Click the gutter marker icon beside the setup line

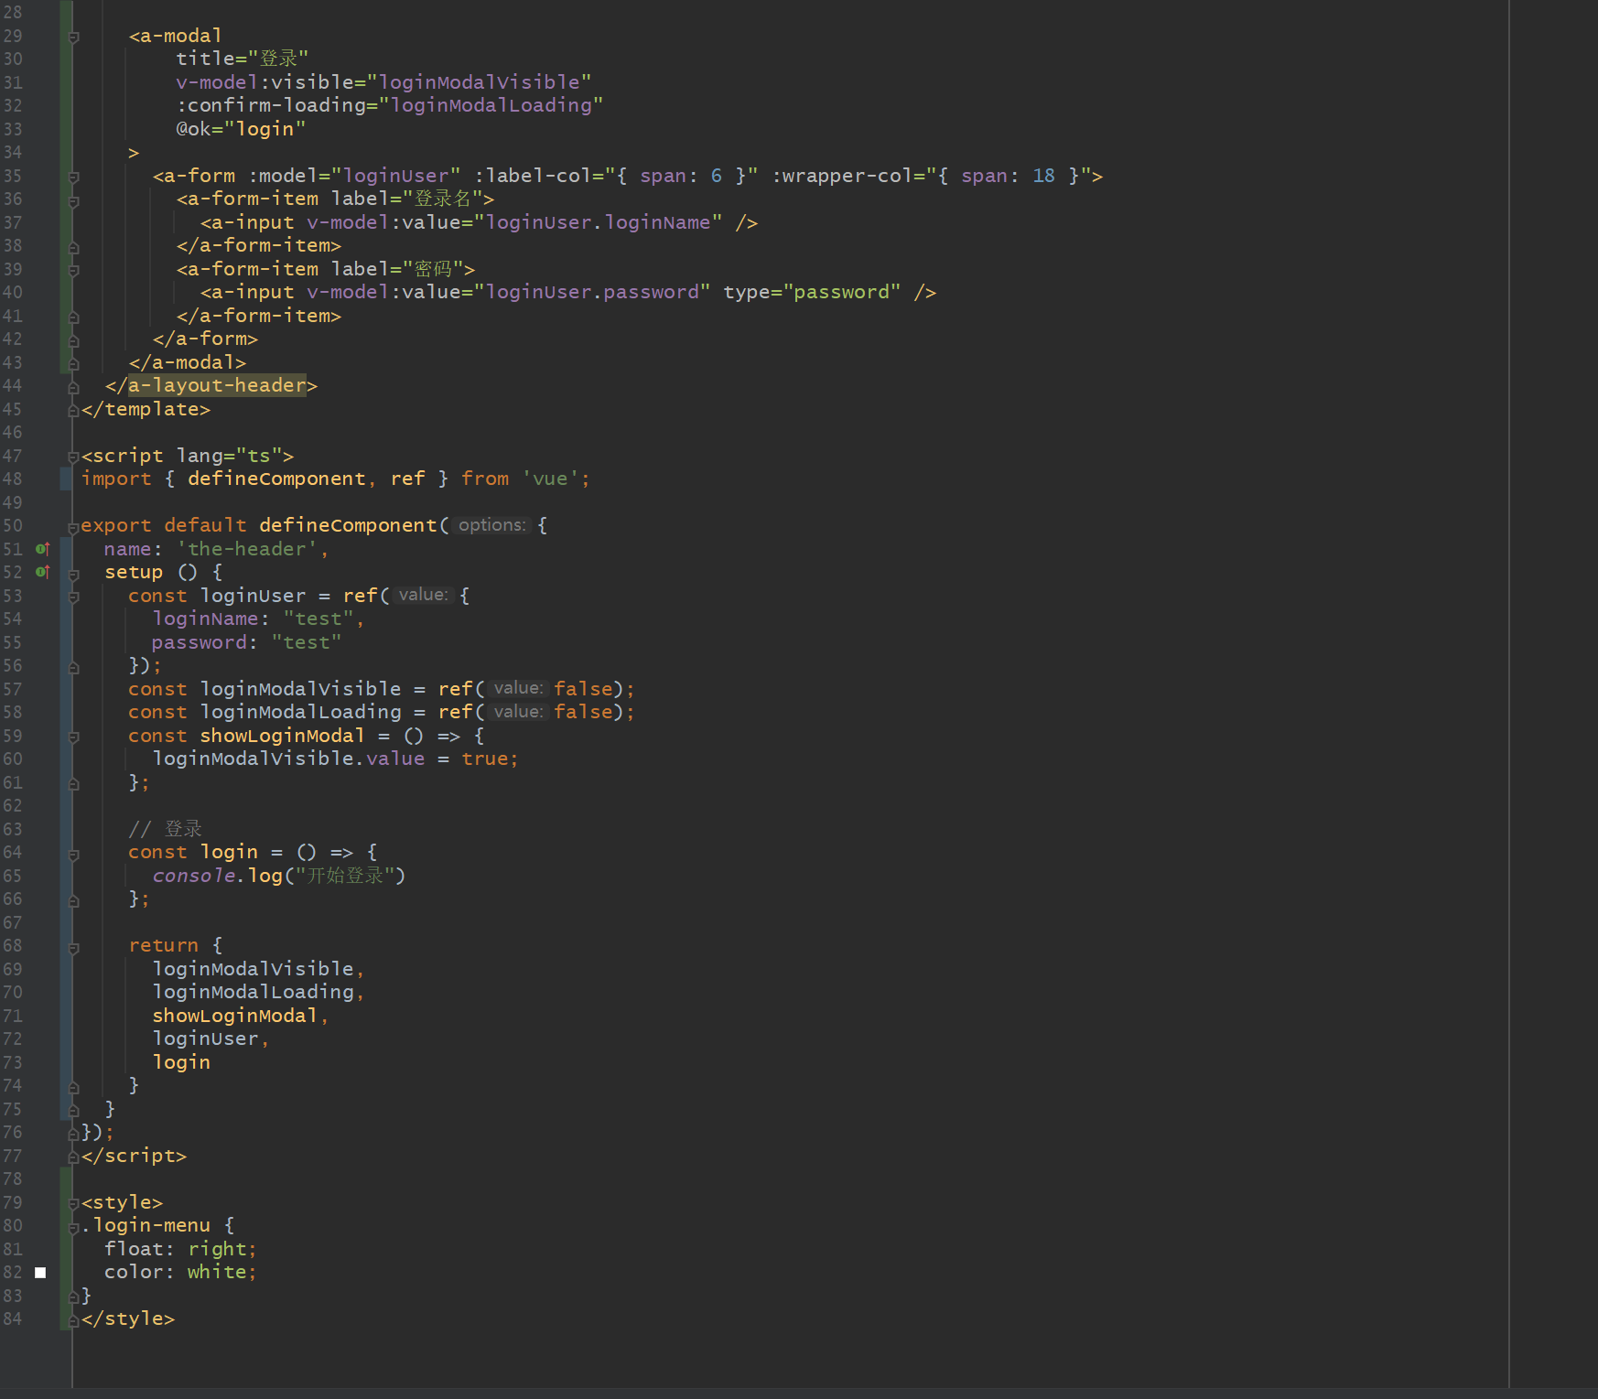pos(42,572)
